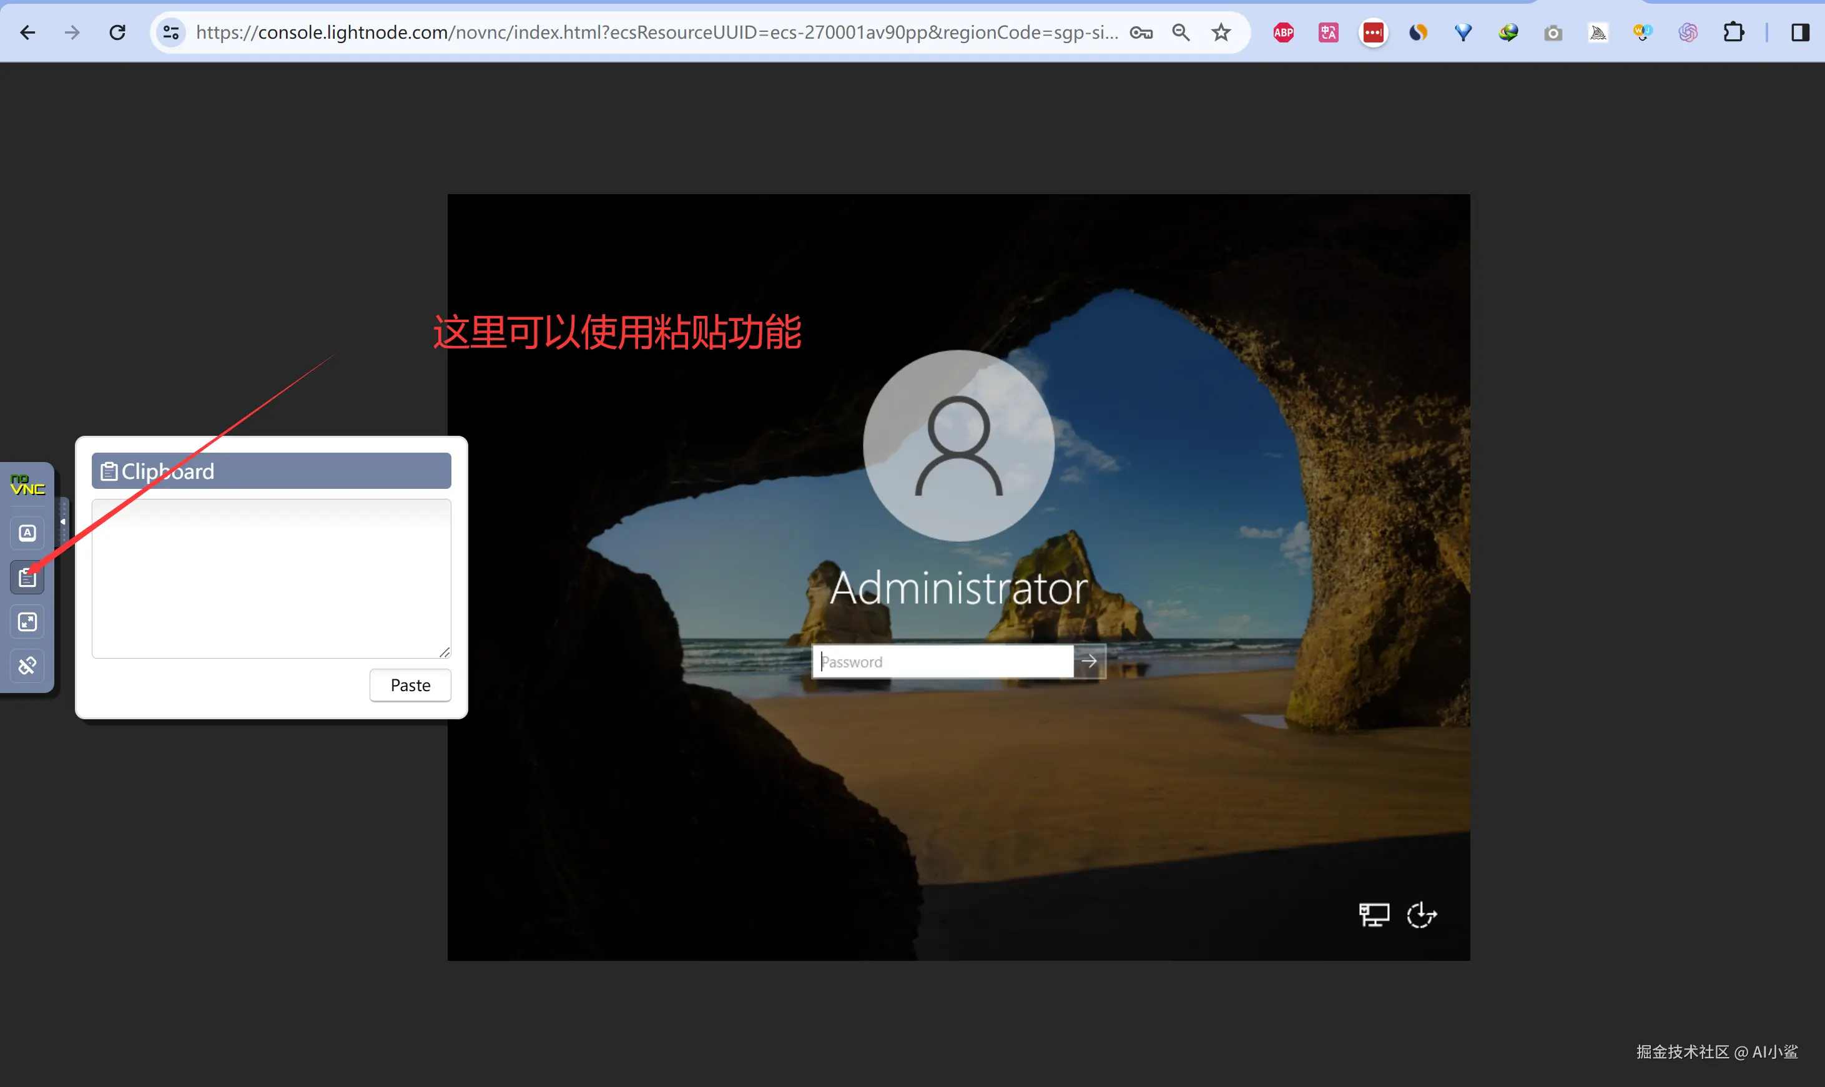Bookmark this page with star icon

click(1220, 32)
